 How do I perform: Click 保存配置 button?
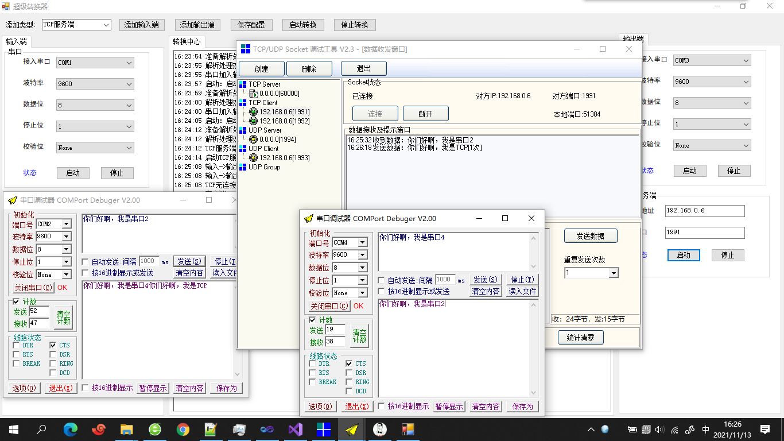coord(251,25)
